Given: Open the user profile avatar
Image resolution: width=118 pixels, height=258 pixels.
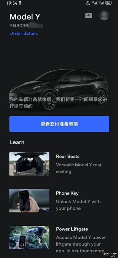Looking at the screenshot, I should click(104, 15).
